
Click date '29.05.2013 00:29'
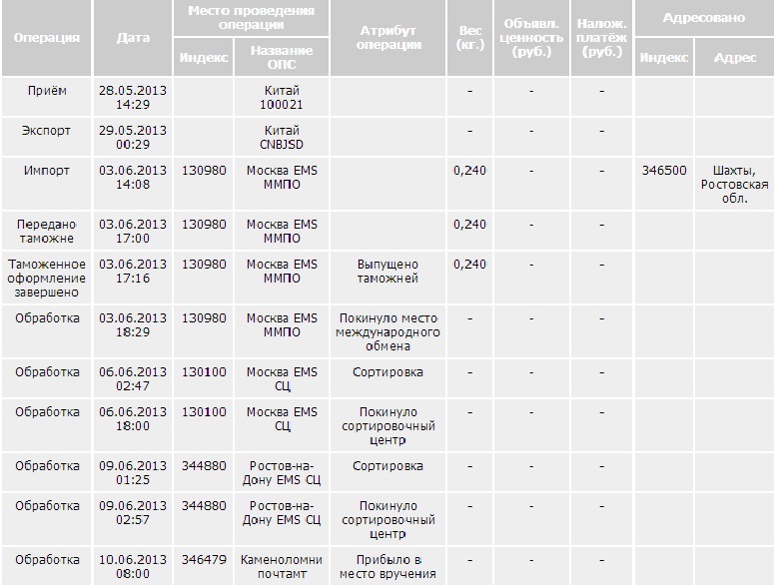coord(132,138)
